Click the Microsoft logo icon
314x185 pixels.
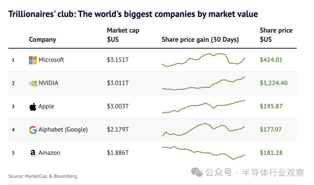(x=33, y=60)
